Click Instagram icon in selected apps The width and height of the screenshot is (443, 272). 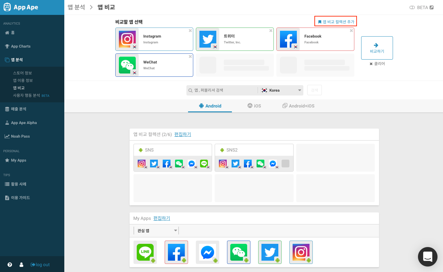click(x=127, y=39)
